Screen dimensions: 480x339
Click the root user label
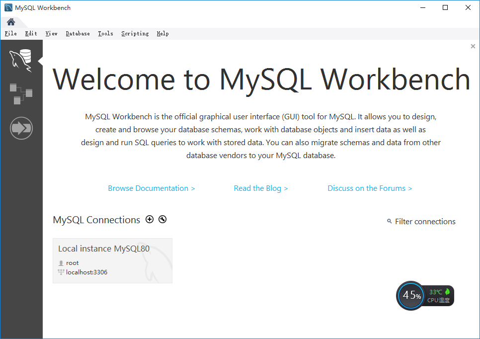(x=72, y=263)
